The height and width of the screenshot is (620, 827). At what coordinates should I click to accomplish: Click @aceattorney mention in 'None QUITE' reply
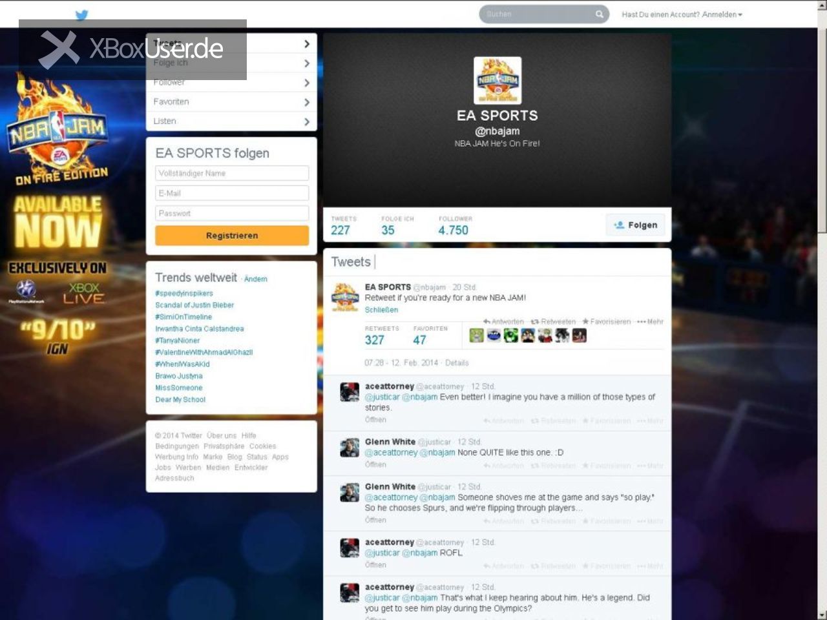[x=391, y=453]
